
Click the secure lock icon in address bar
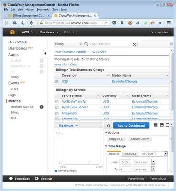pos(41,23)
